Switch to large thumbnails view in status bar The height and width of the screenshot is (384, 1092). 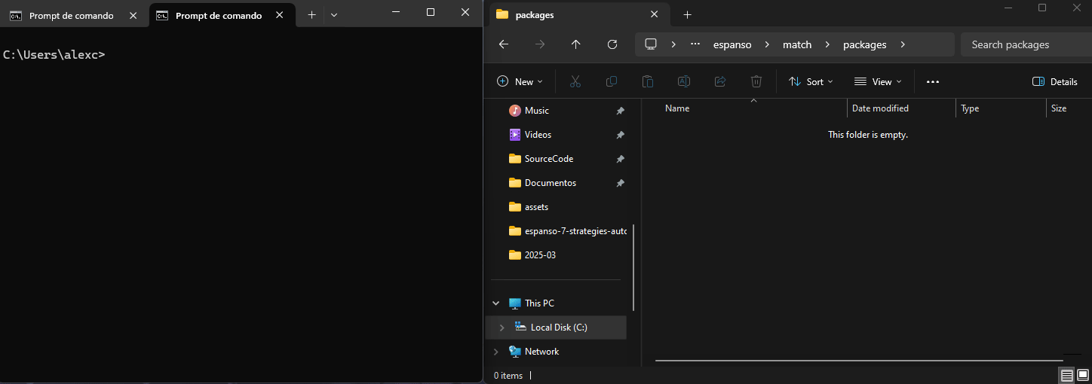pos(1083,375)
